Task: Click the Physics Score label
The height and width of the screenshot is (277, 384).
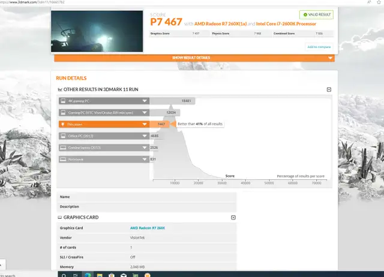Action: click(x=221, y=34)
